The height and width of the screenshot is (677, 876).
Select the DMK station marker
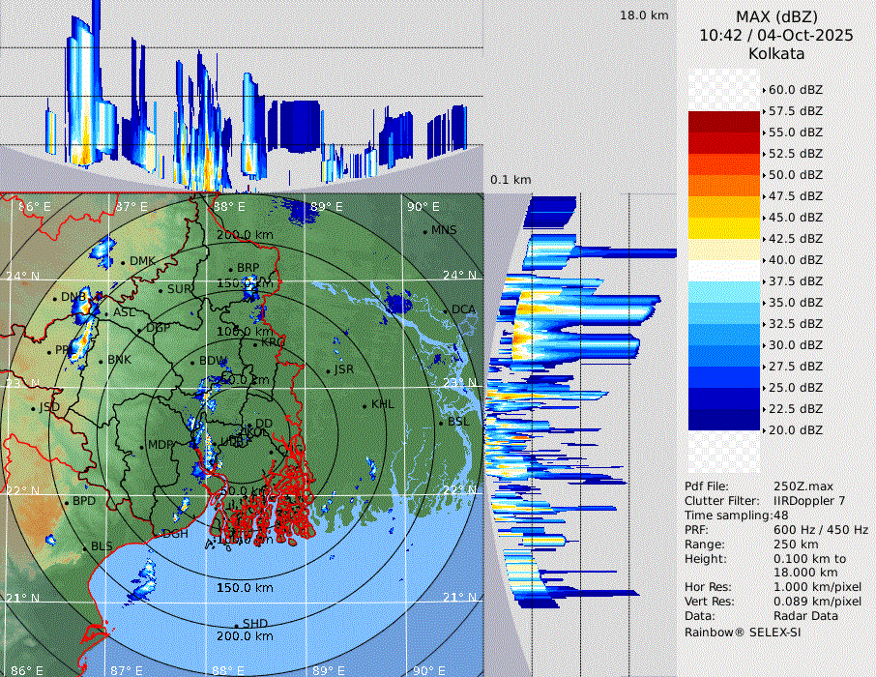click(x=122, y=262)
